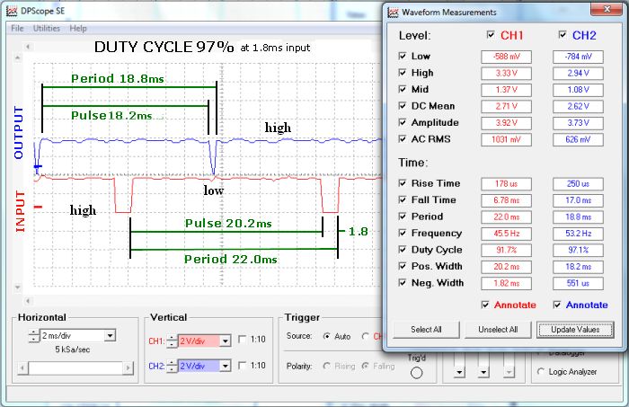
Task: Click the horizontal position scrollbar track
Action: tap(75, 367)
